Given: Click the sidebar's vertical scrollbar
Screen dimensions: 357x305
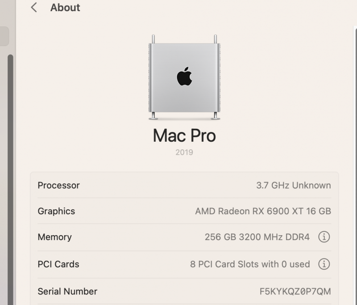Looking at the screenshot, I should (10, 179).
